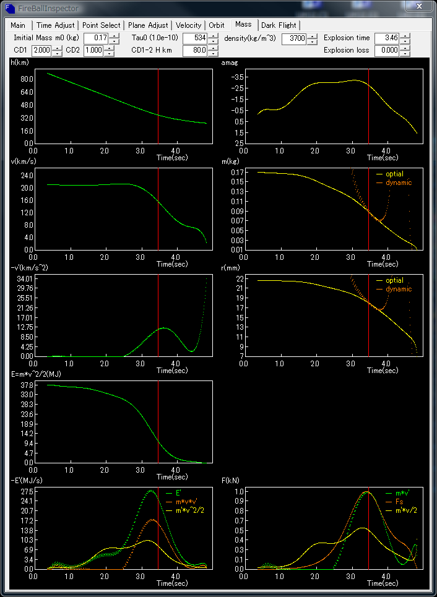Viewport: 437px width, 597px height.
Task: Click the density value field
Action: click(293, 38)
